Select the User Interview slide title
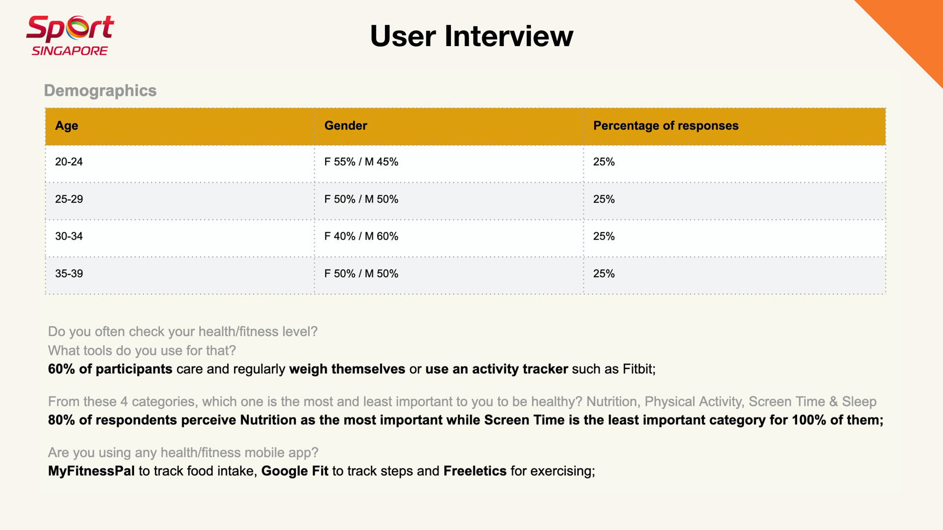943x530 pixels. 471,36
